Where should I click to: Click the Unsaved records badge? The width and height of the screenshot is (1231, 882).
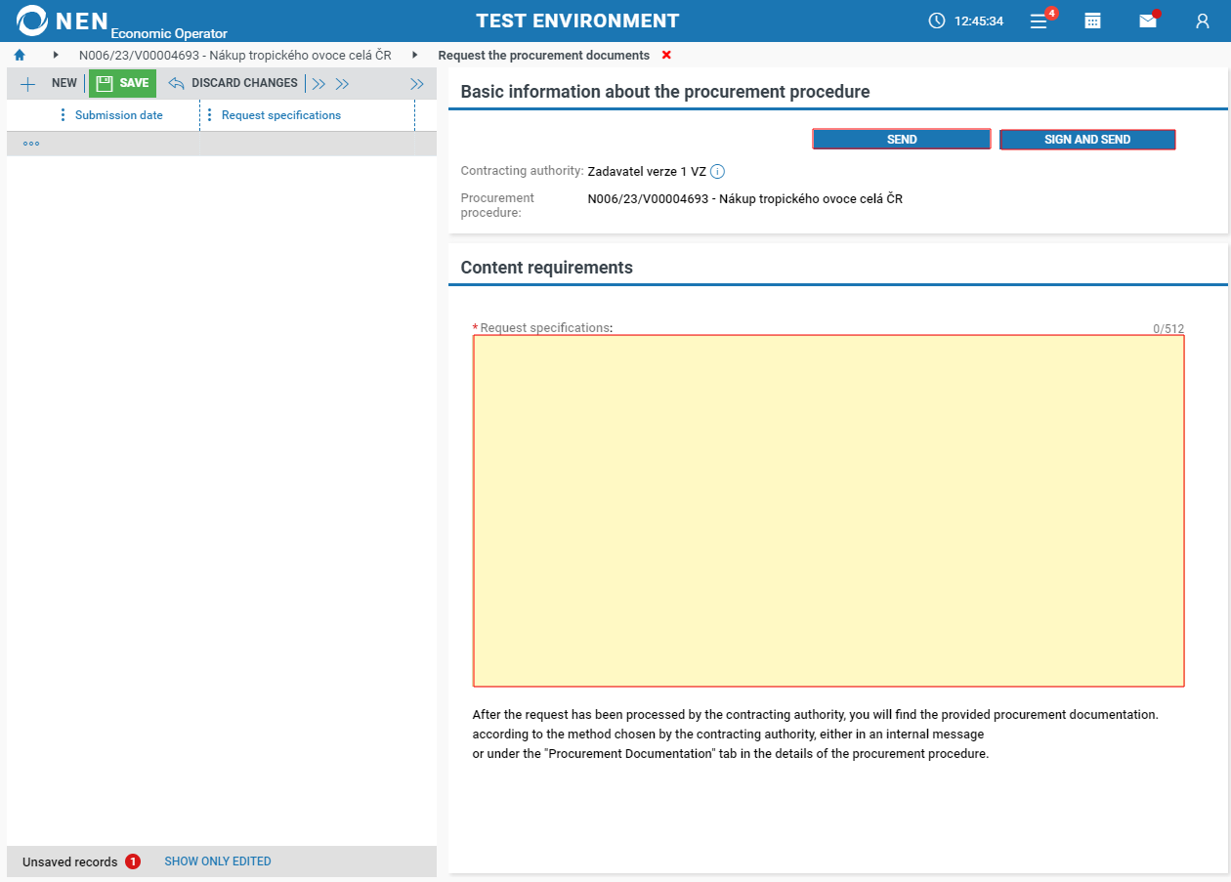click(x=133, y=861)
